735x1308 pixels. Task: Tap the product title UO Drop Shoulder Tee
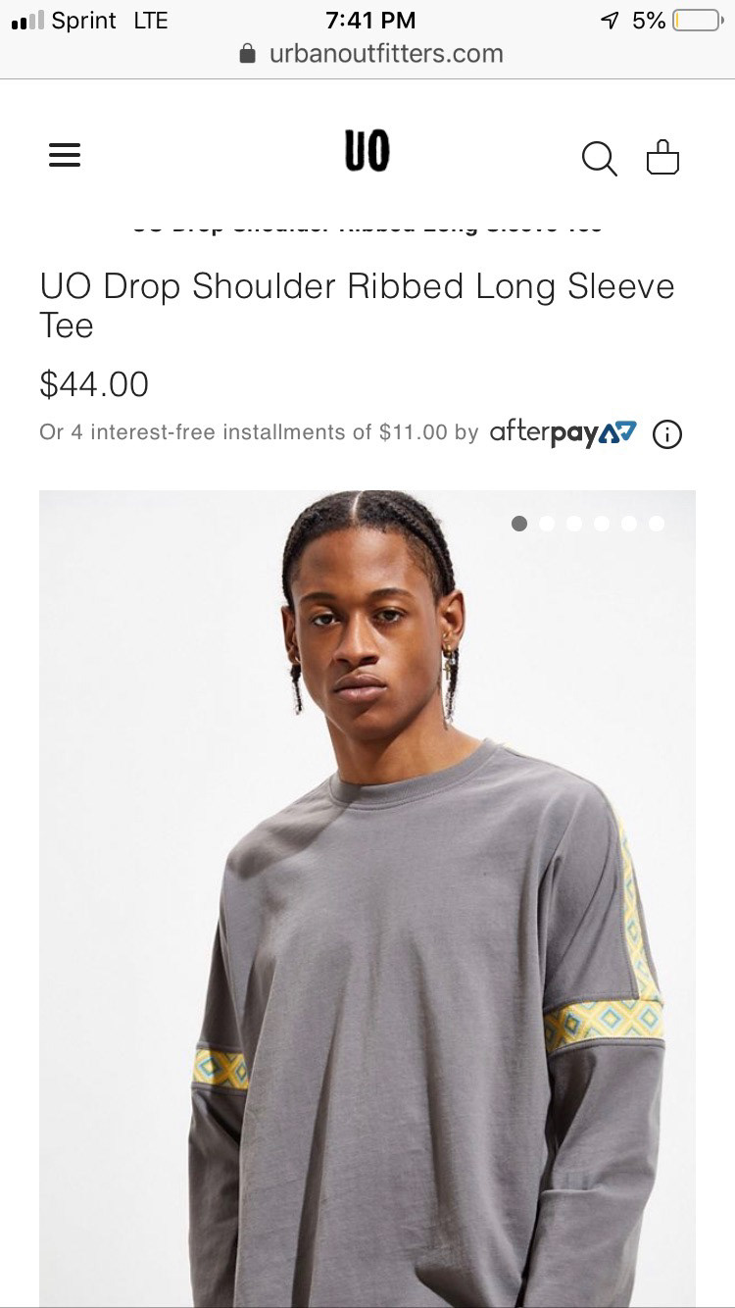tap(358, 305)
